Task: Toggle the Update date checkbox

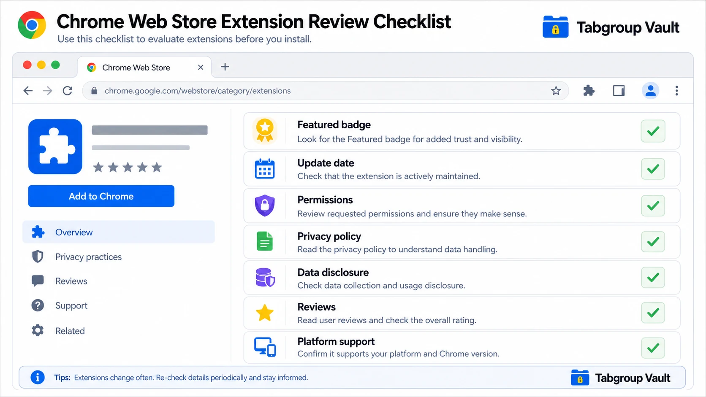Action: tap(653, 169)
